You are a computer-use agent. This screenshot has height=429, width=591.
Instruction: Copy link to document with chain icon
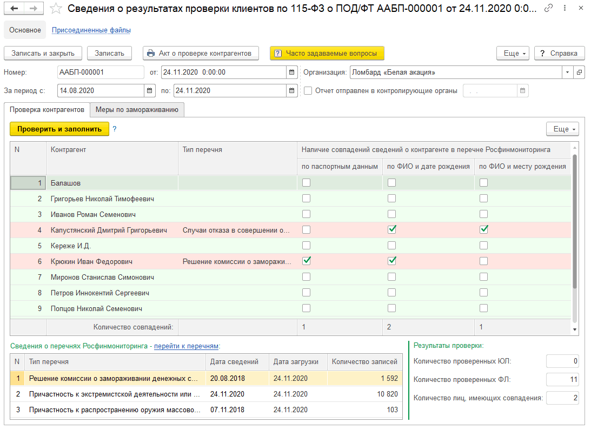point(549,8)
